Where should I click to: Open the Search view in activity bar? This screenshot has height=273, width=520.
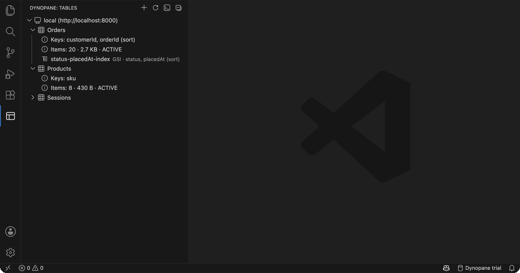tap(10, 31)
